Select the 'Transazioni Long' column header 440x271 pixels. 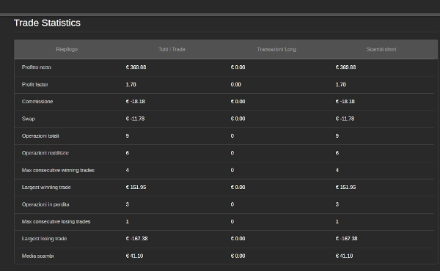click(x=276, y=49)
